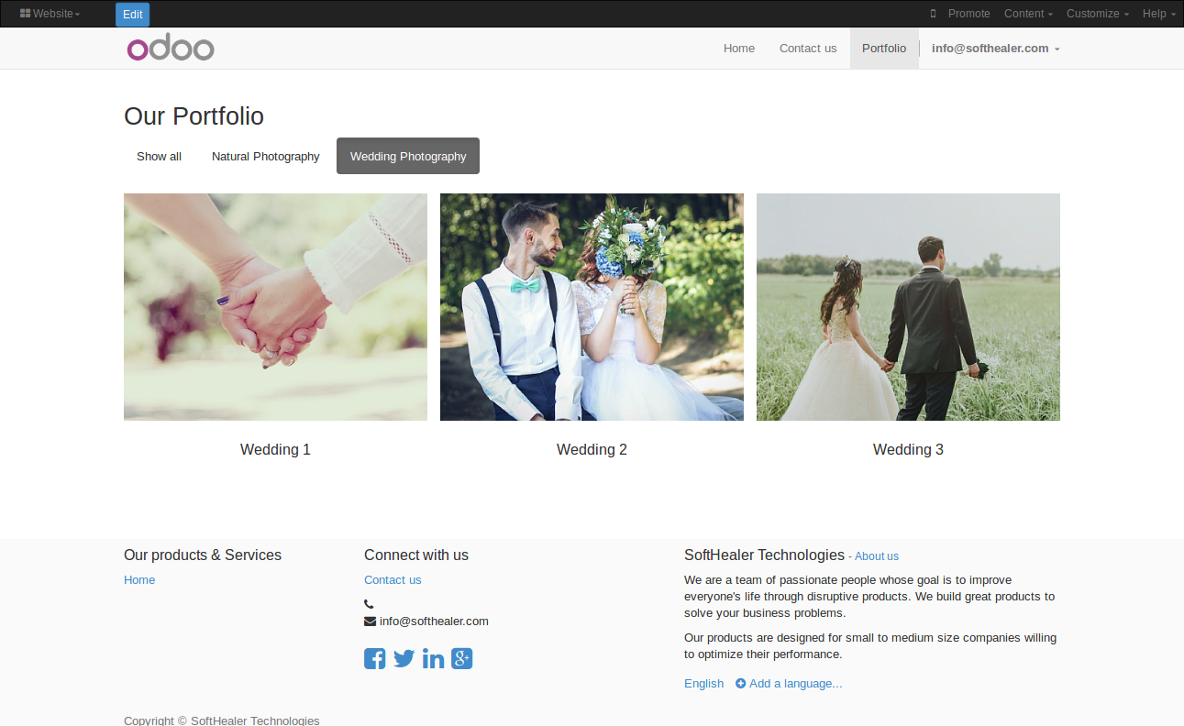1184x726 pixels.
Task: Click the Copyright SoftHealer Technologies text
Action: pyautogui.click(x=222, y=720)
